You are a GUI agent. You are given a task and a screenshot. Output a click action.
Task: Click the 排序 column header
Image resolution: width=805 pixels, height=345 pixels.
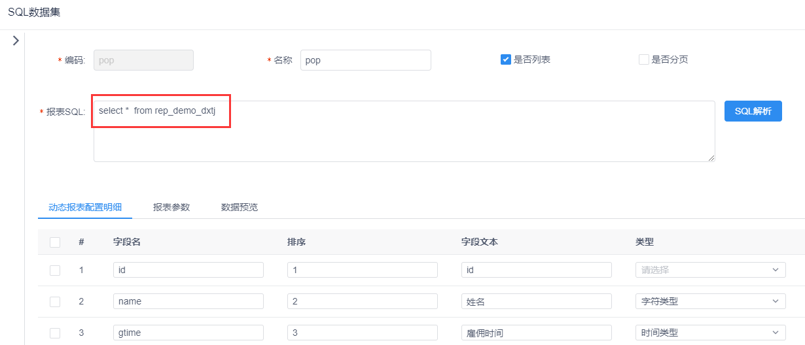296,242
